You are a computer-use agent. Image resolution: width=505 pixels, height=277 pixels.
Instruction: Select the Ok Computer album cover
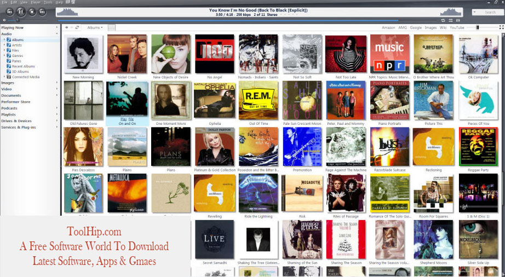pos(478,54)
